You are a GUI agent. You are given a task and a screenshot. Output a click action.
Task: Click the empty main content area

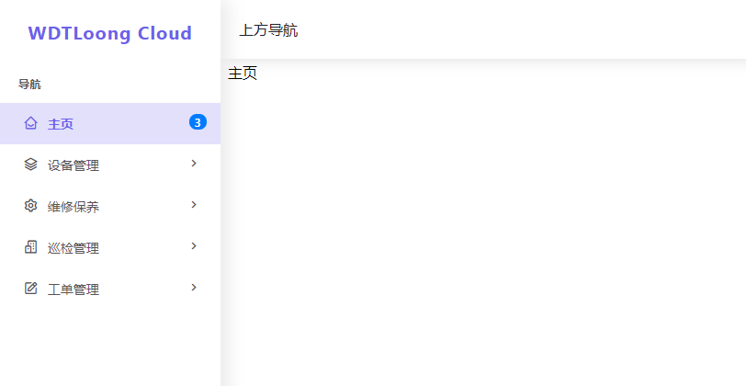tap(483, 229)
